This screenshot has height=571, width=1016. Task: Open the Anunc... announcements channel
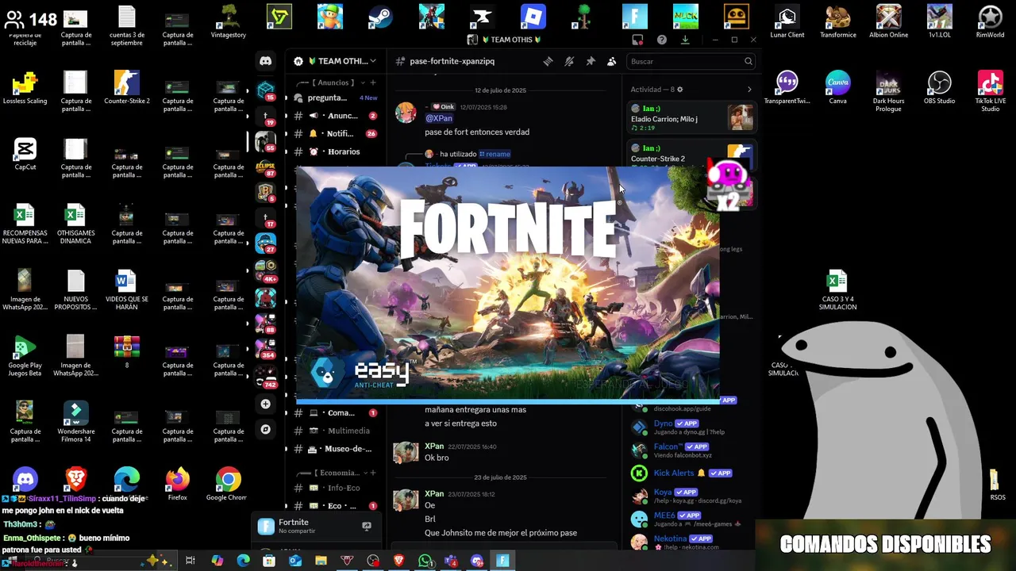pyautogui.click(x=336, y=116)
